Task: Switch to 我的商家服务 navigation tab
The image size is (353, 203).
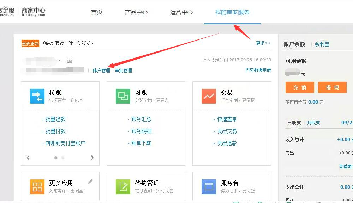Action: [232, 12]
